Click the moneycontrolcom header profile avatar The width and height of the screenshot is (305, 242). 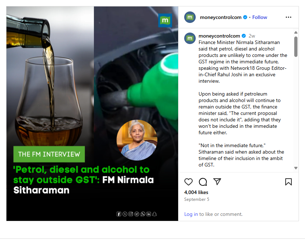[x=190, y=17]
